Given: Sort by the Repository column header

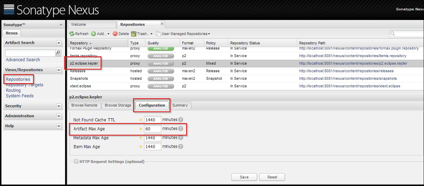Looking at the screenshot, I should [98, 43].
